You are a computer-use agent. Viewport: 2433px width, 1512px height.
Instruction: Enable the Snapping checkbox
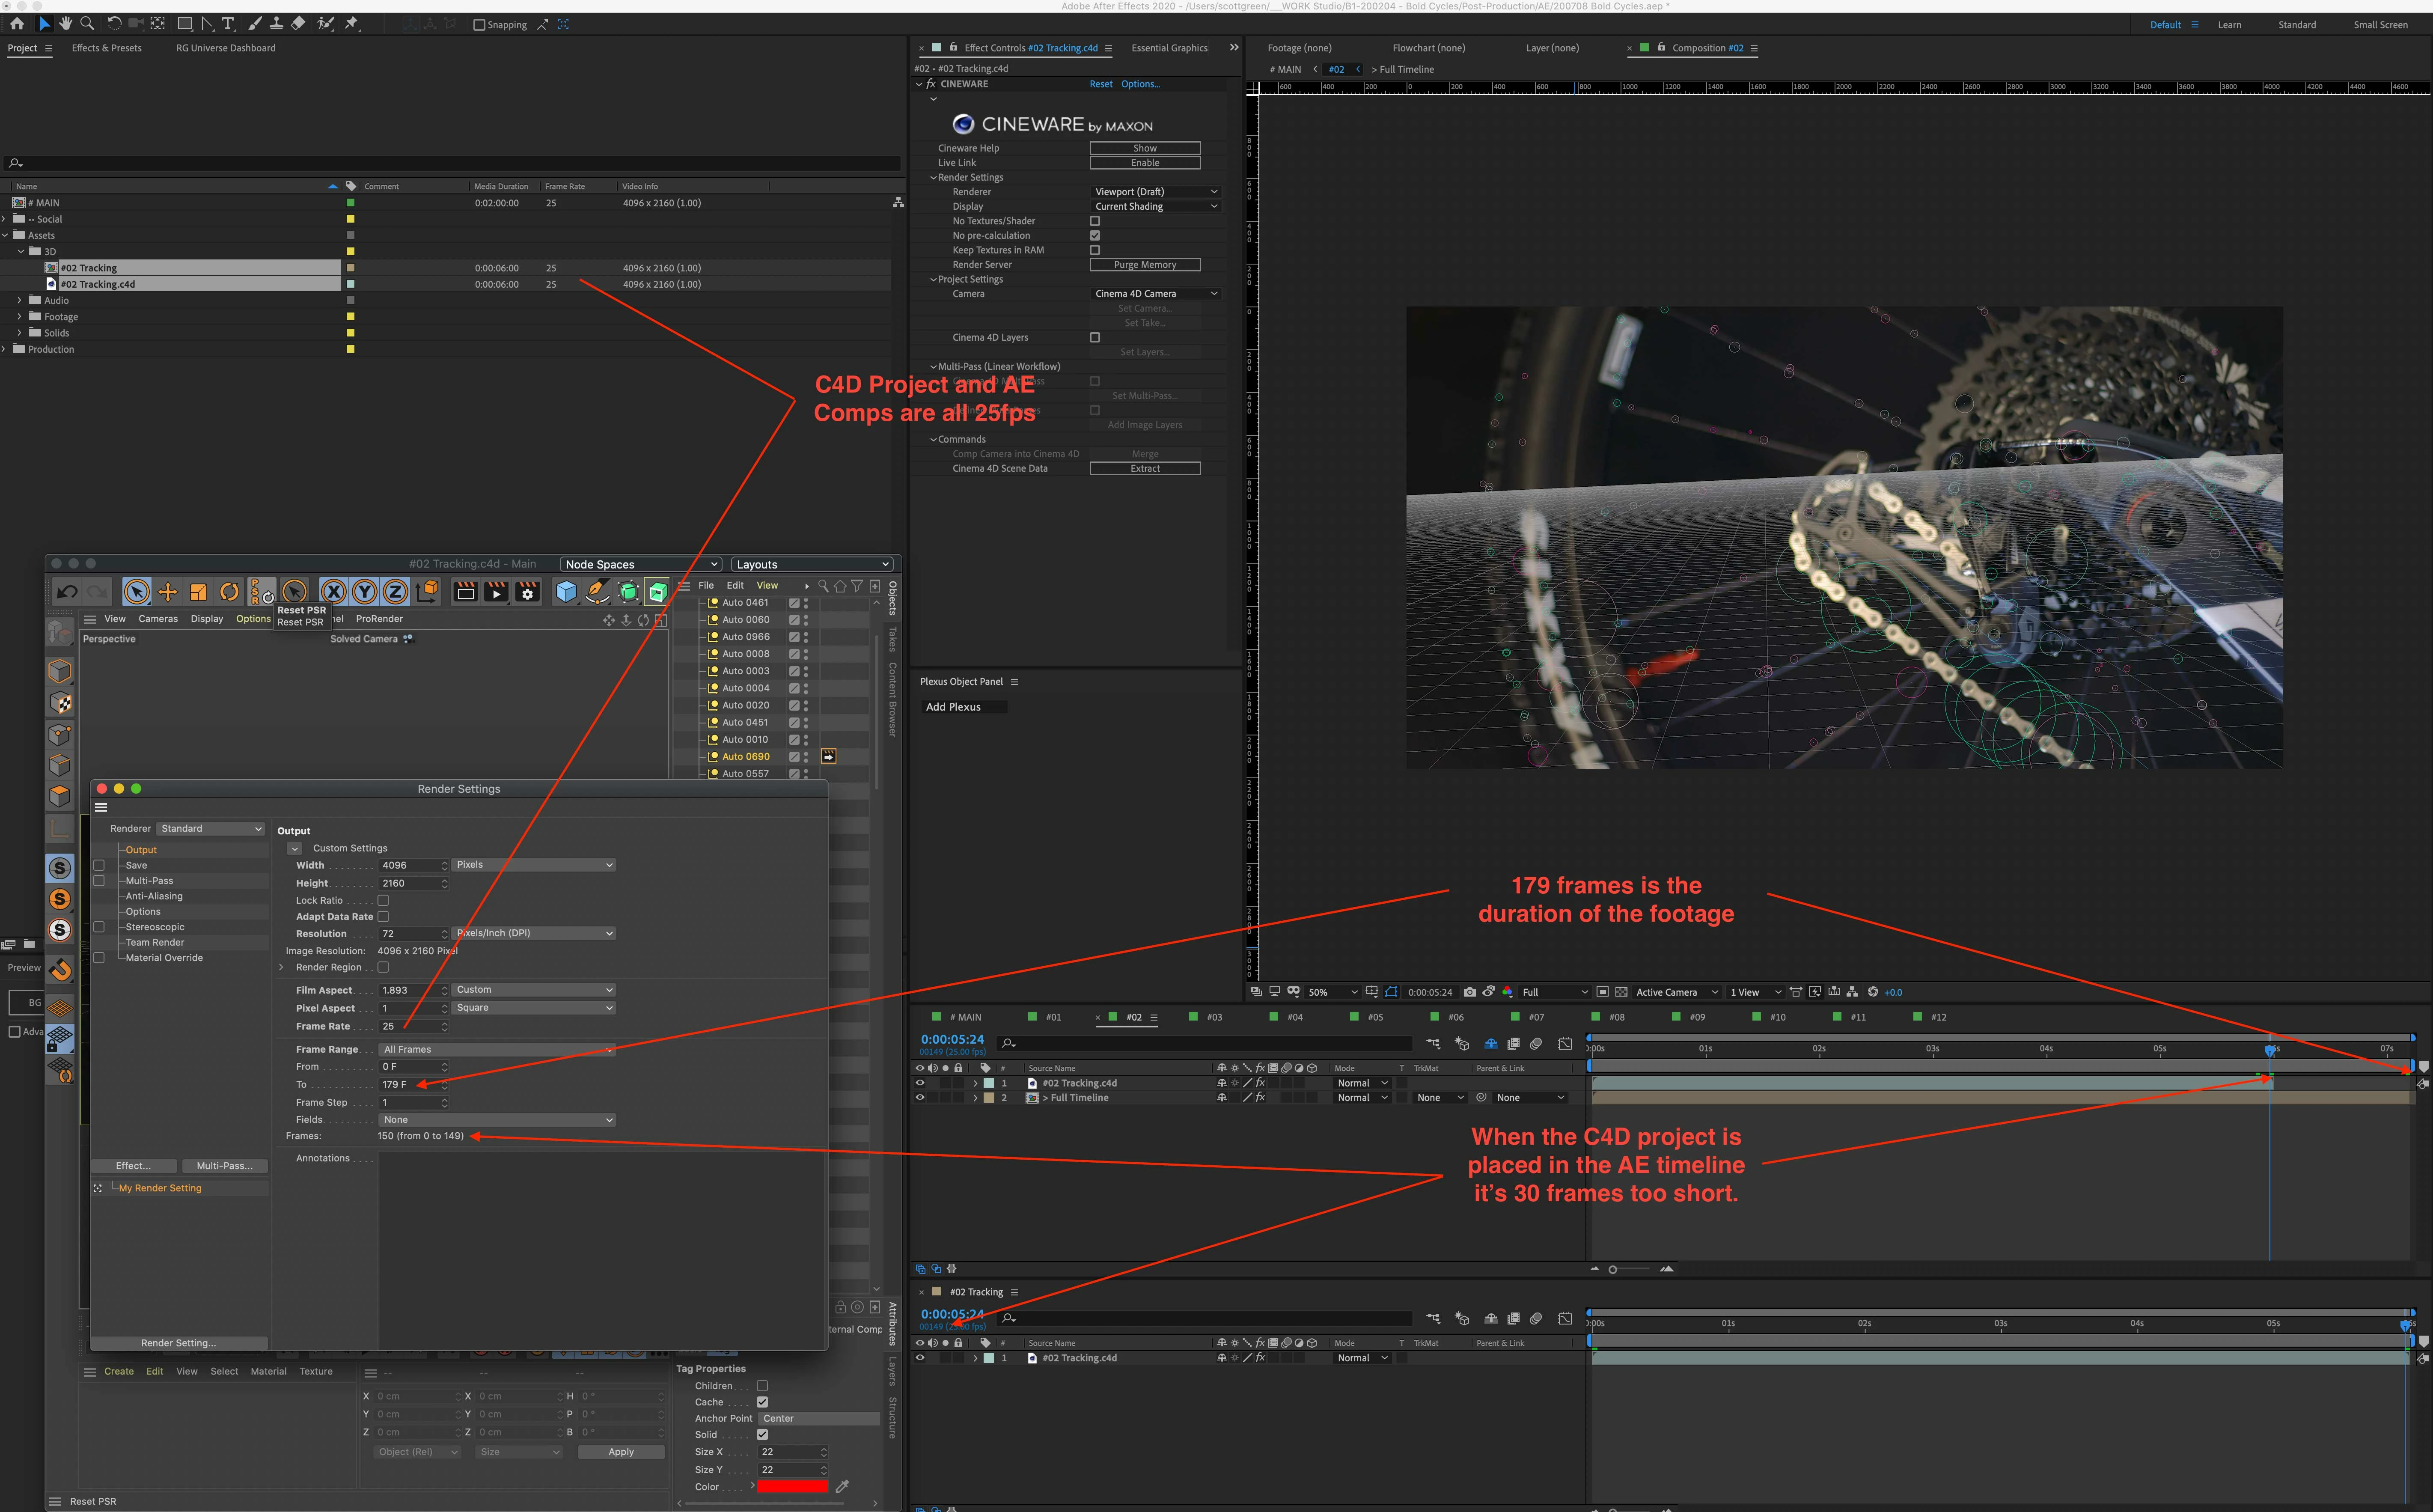pyautogui.click(x=479, y=25)
